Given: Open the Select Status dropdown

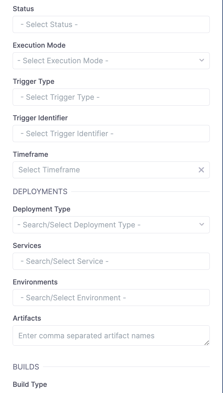Looking at the screenshot, I should click(111, 24).
